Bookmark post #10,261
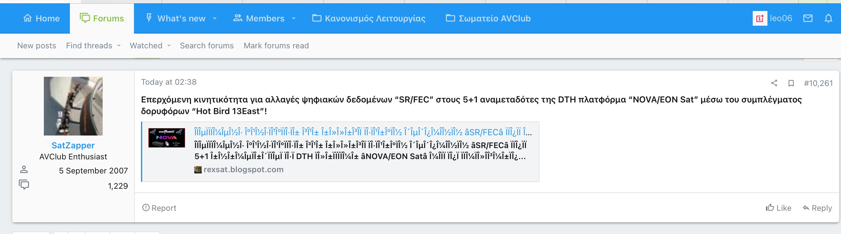The width and height of the screenshot is (841, 234). [x=791, y=83]
